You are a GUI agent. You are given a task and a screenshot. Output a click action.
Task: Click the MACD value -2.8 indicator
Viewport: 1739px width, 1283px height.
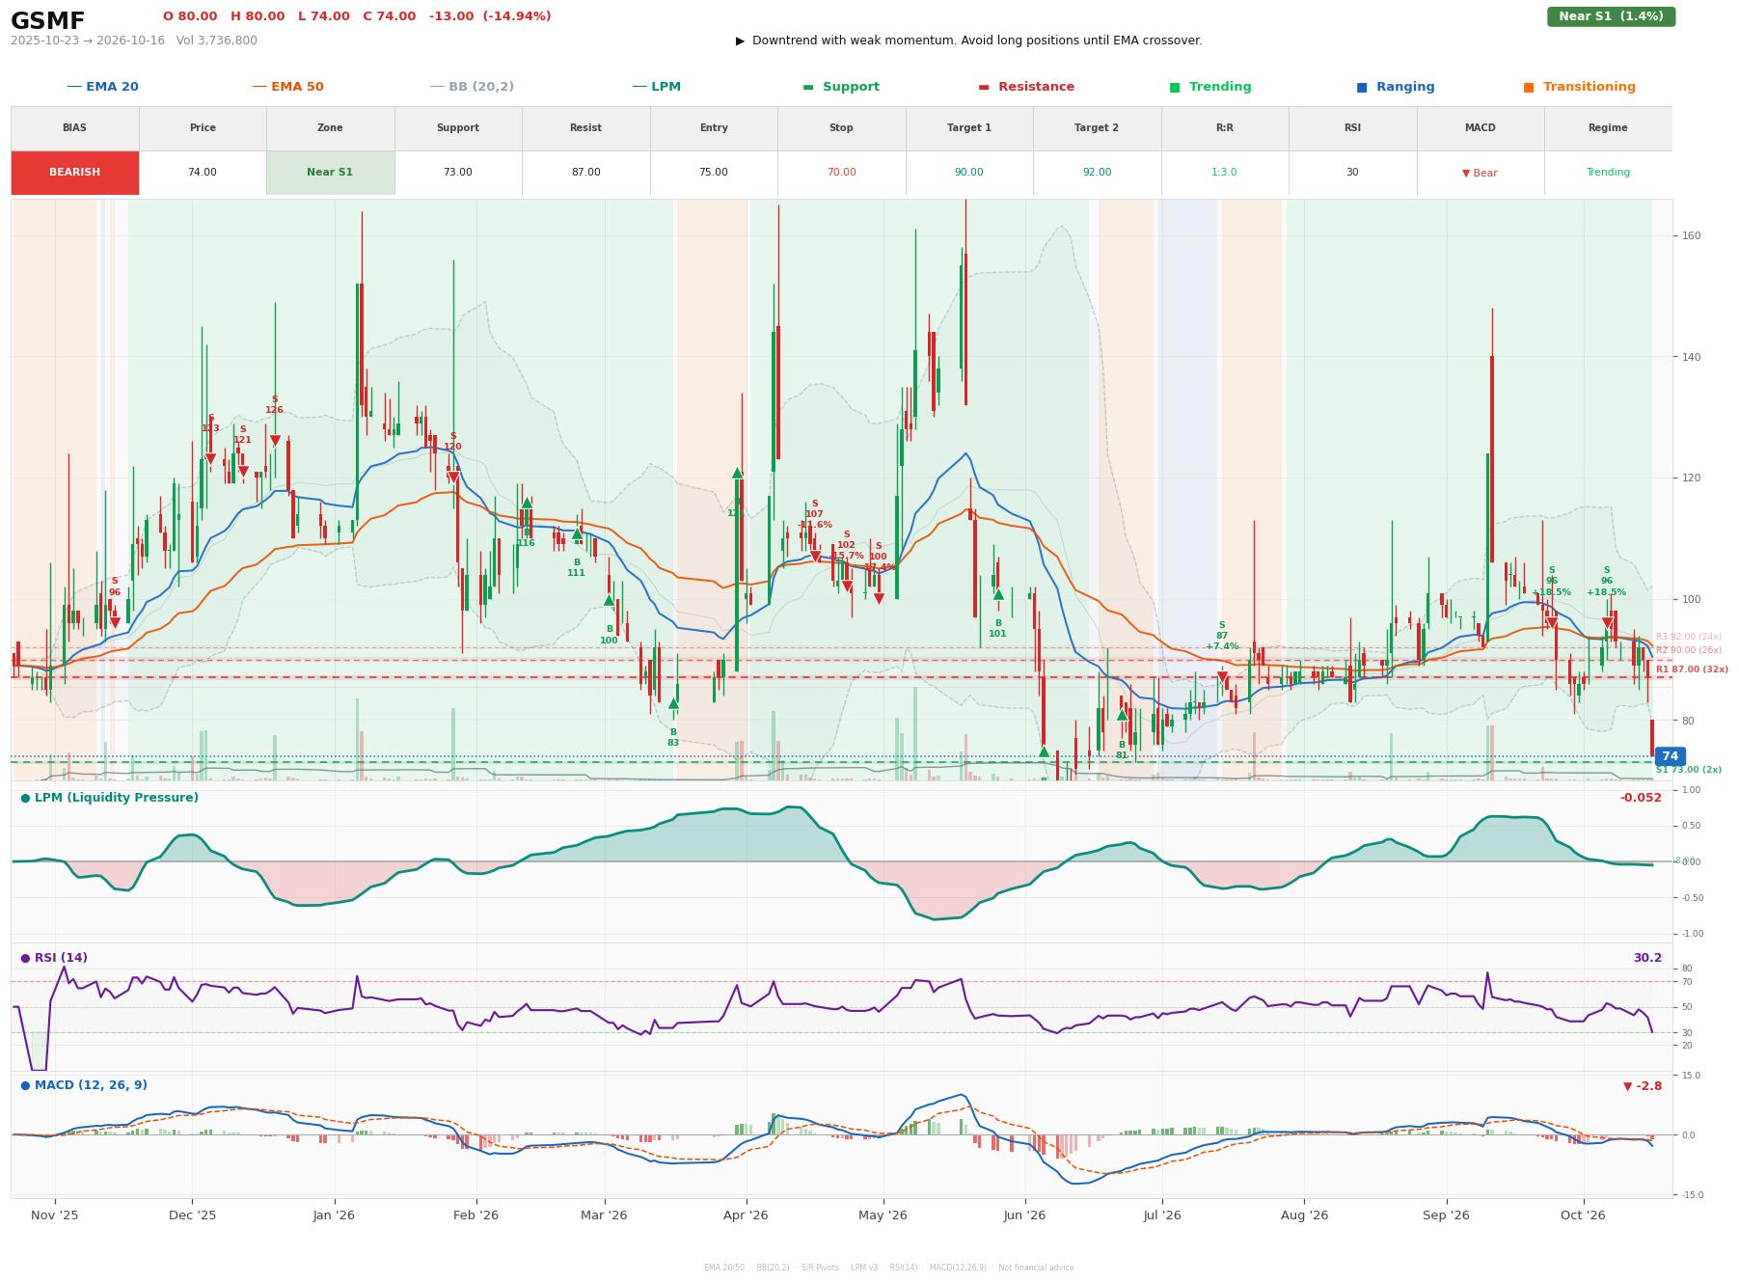coord(1643,1086)
